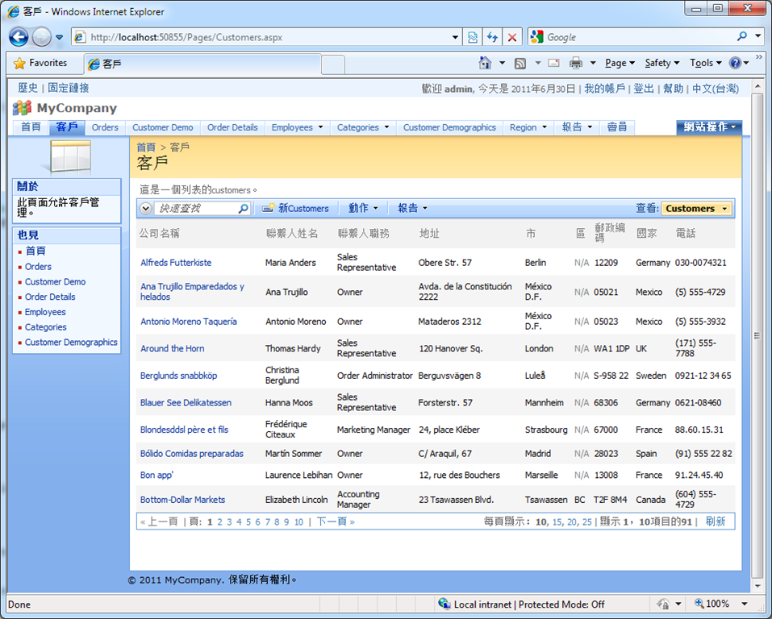Expand the 網站操作 site actions menu
Image resolution: width=772 pixels, height=619 pixels.
coord(709,127)
